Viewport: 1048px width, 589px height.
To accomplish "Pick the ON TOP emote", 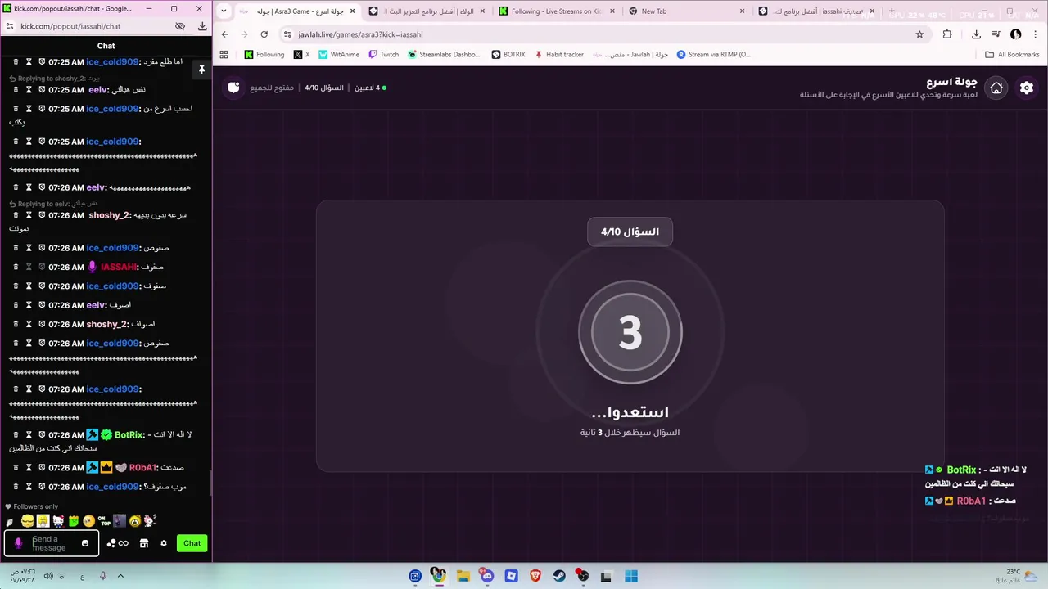I will (104, 520).
